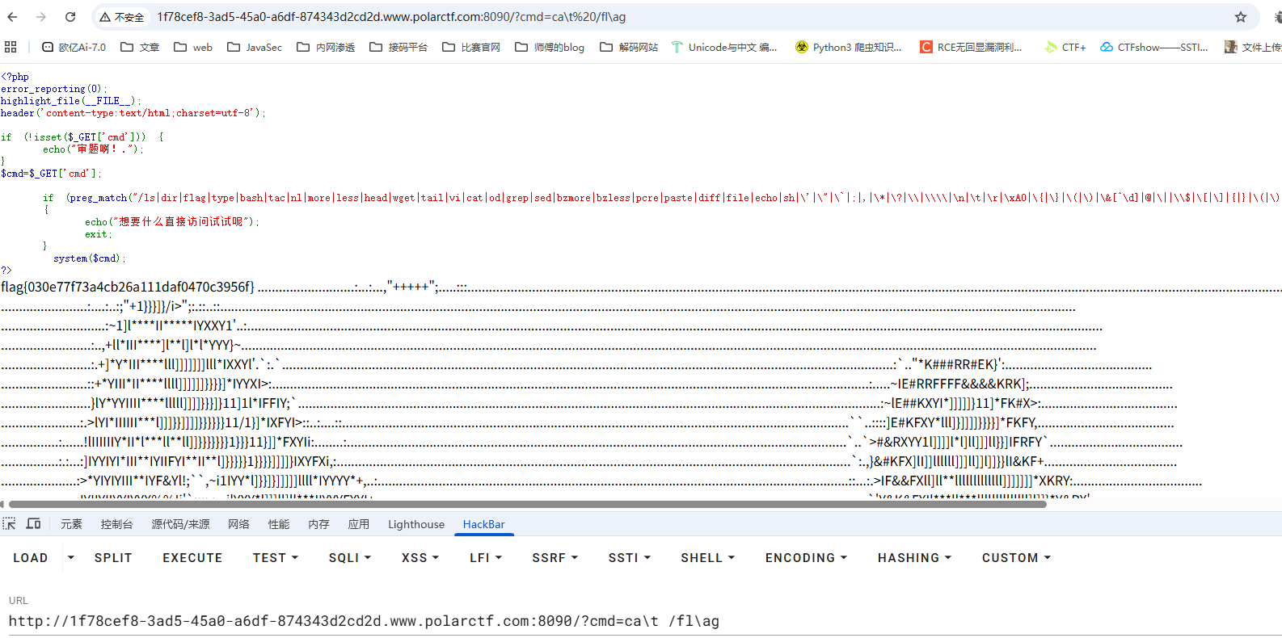This screenshot has width=1282, height=638.
Task: Switch to the Lighthouse tab
Action: (415, 524)
